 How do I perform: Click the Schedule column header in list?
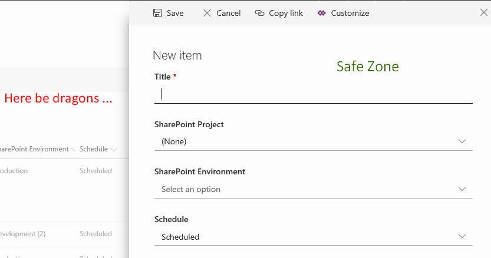coord(93,149)
